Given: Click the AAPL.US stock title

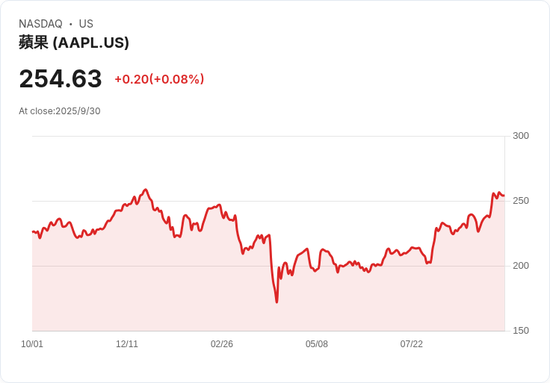Looking at the screenshot, I should click(74, 43).
